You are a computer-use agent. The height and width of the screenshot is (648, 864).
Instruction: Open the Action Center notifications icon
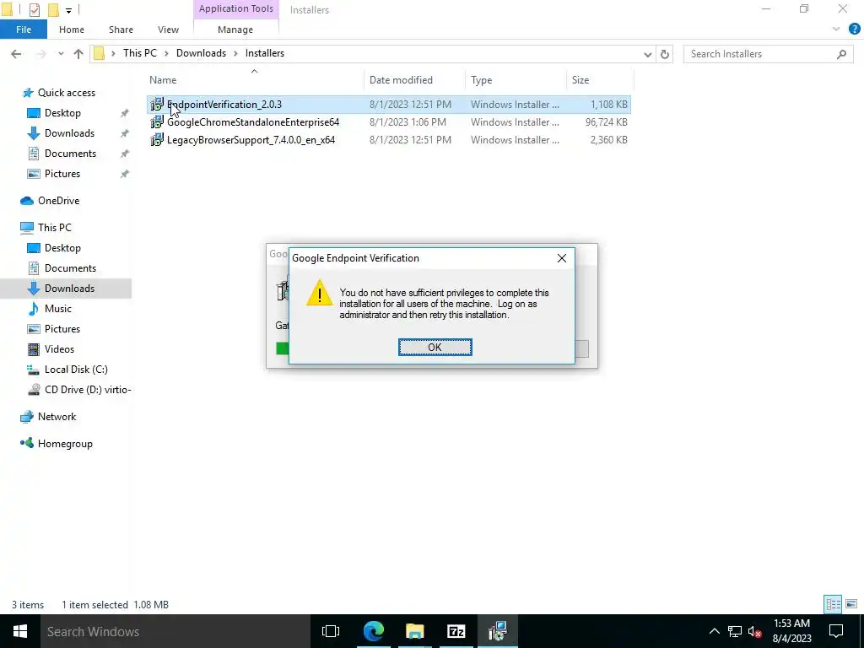coord(836,631)
